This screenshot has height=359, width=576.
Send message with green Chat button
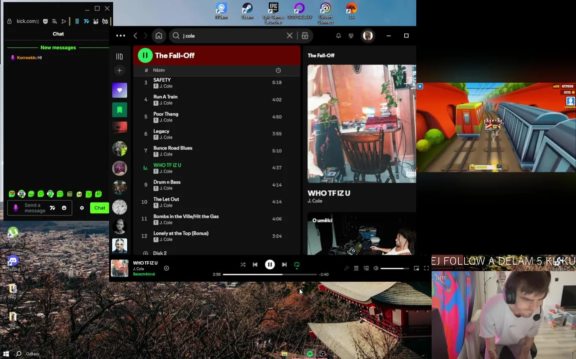point(99,208)
